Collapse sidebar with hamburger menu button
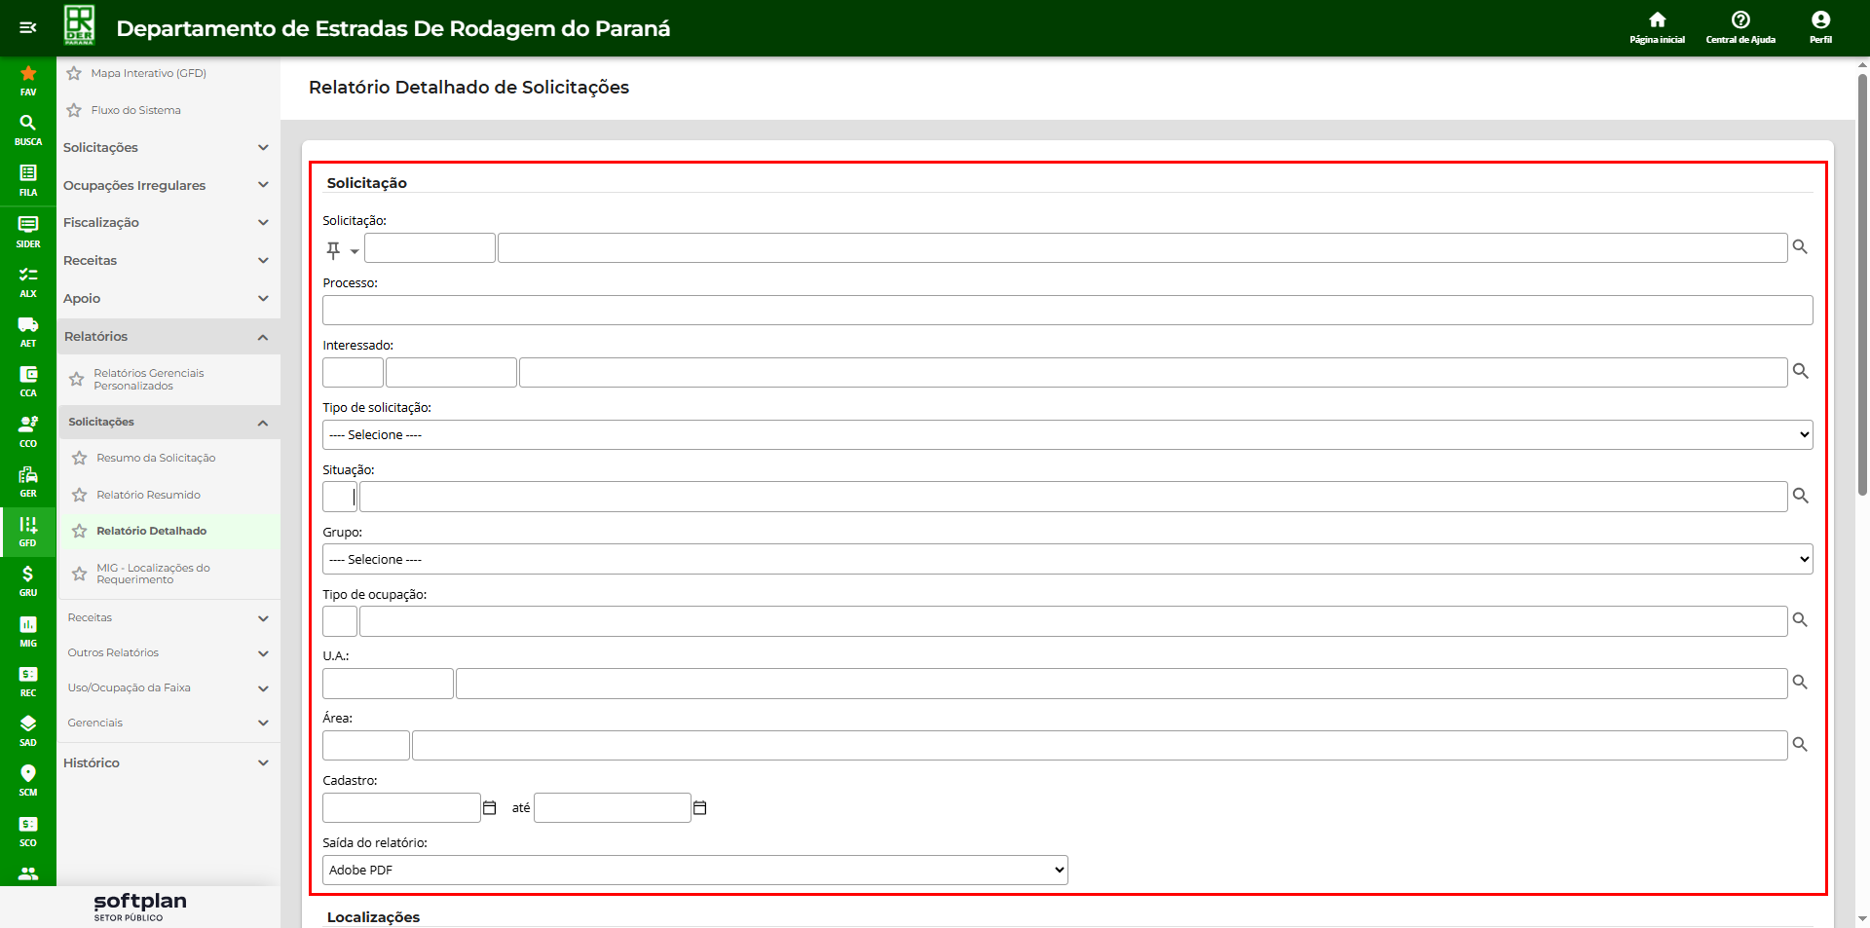Image resolution: width=1870 pixels, height=928 pixels. [x=27, y=27]
